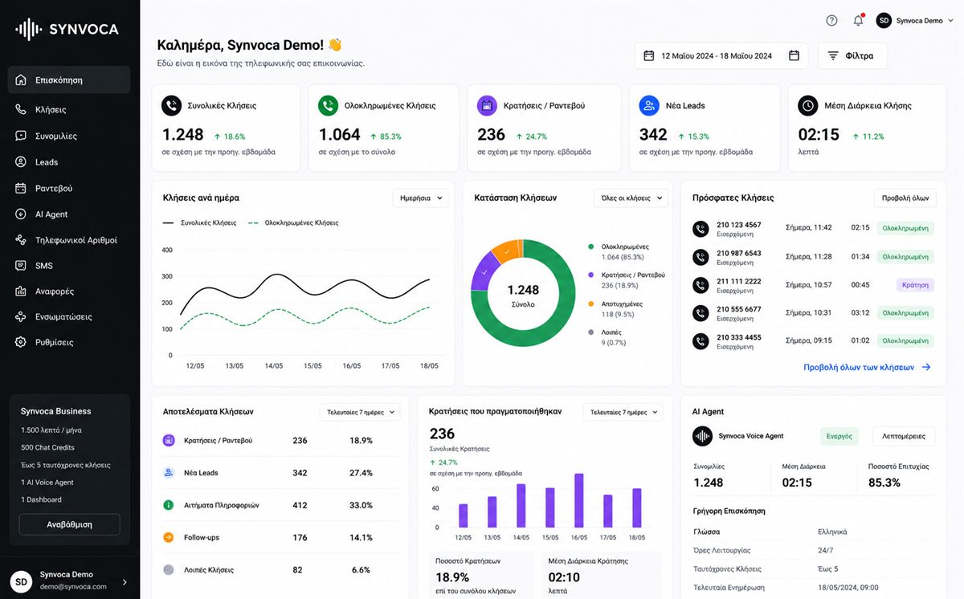Click Μέση Διάρκεια Κλήσης clock icon
This screenshot has width=964, height=599.
807,105
